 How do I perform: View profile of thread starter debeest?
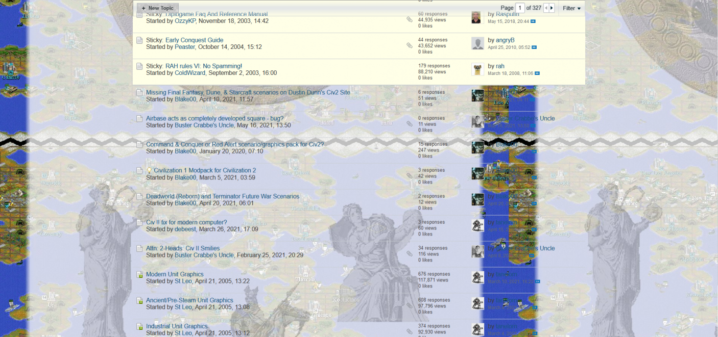(185, 229)
